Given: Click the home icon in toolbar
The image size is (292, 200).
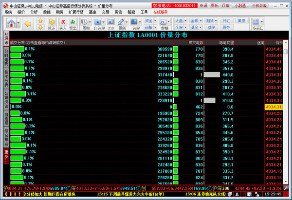Looking at the screenshot, I should tap(10, 23).
